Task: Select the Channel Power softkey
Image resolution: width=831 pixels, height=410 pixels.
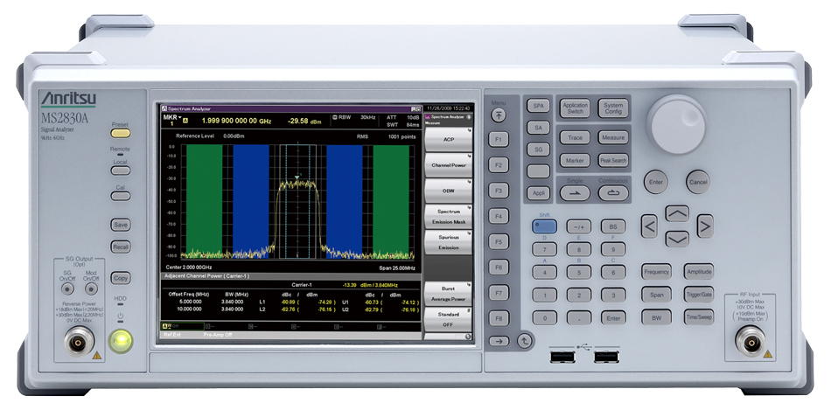Action: pyautogui.click(x=448, y=164)
